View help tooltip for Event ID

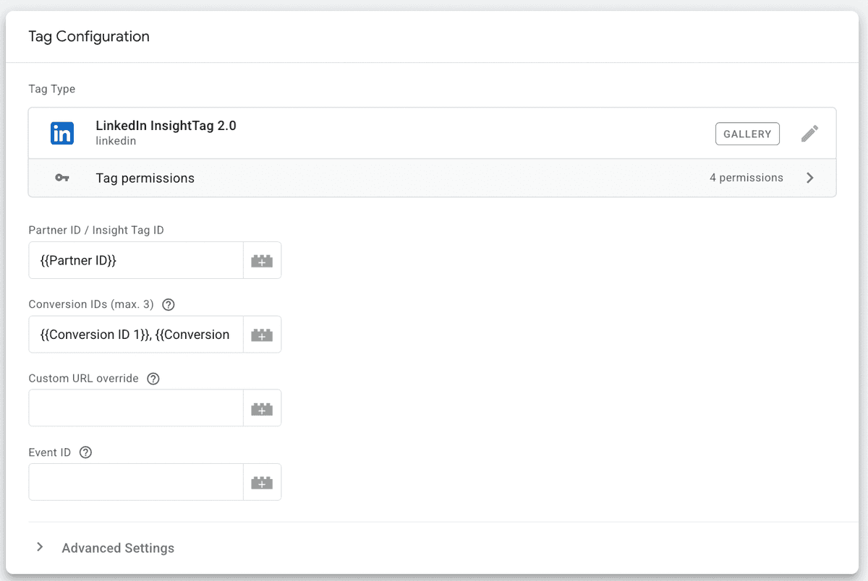85,452
